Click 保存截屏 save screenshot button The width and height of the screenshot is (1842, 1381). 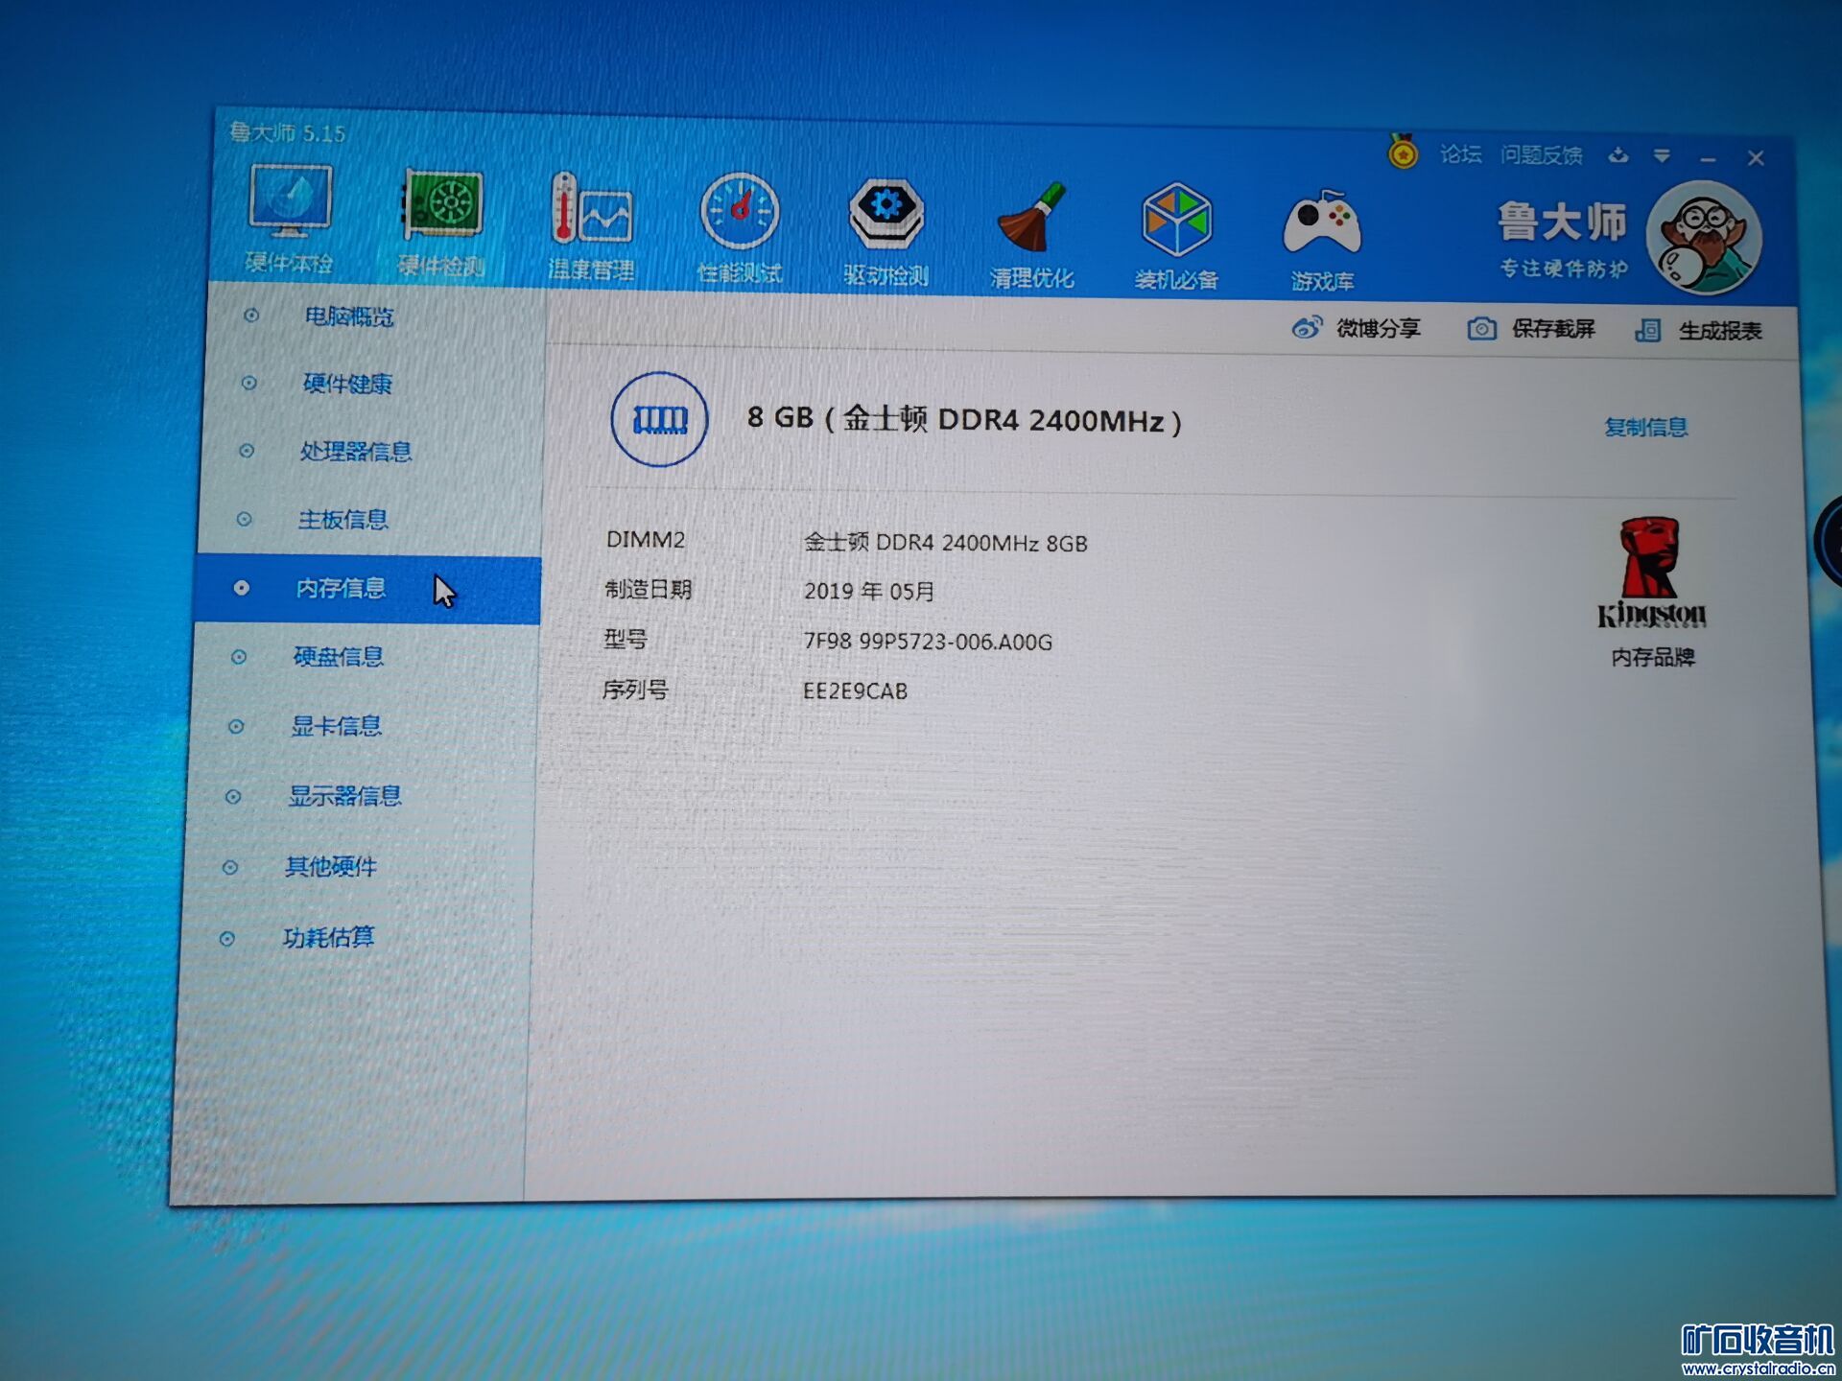point(1531,329)
